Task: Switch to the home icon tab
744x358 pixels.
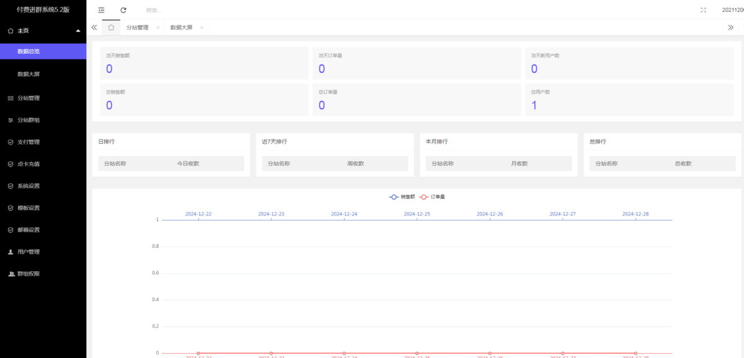Action: click(111, 27)
